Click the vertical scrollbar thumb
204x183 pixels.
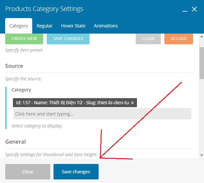(202, 63)
